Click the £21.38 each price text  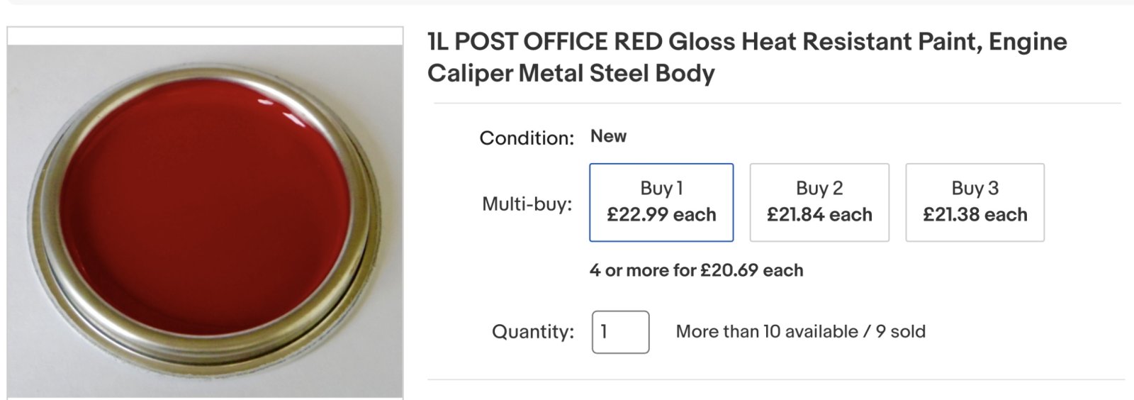[975, 215]
